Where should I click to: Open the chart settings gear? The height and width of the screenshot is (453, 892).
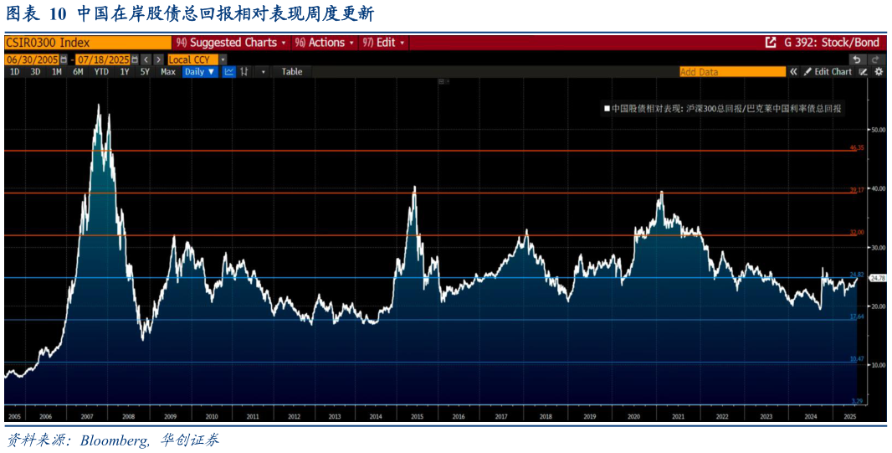pos(879,72)
